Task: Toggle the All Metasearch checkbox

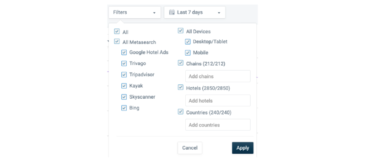Action: click(x=117, y=42)
